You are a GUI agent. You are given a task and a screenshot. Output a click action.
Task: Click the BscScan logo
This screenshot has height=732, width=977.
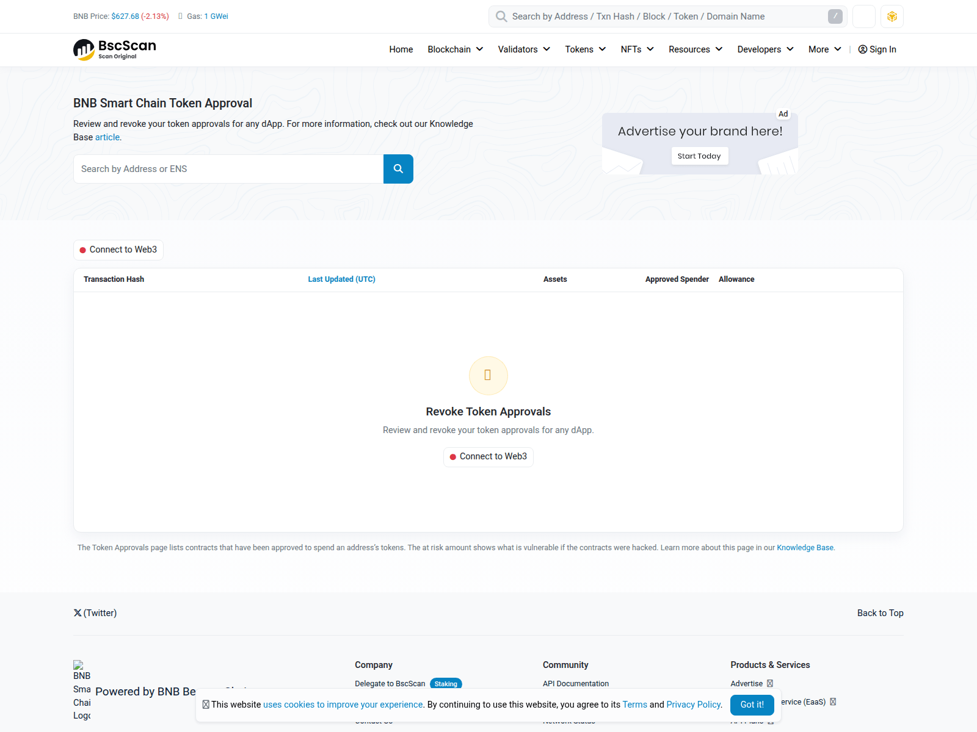click(x=115, y=49)
